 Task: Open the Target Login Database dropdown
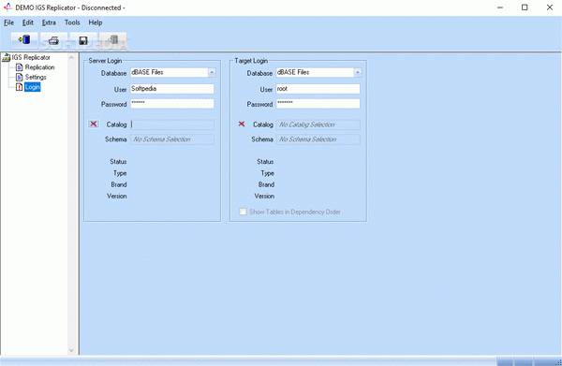click(358, 73)
